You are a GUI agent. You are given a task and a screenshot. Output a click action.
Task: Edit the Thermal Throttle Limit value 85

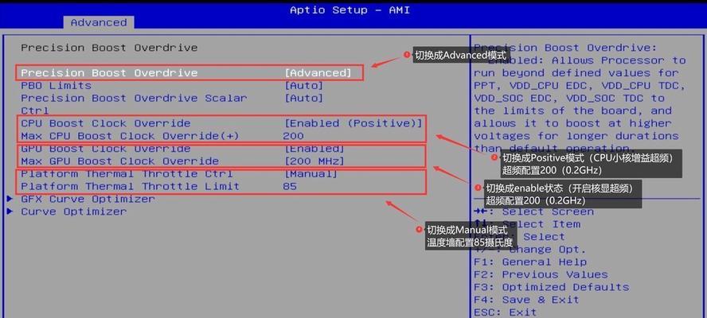point(290,187)
